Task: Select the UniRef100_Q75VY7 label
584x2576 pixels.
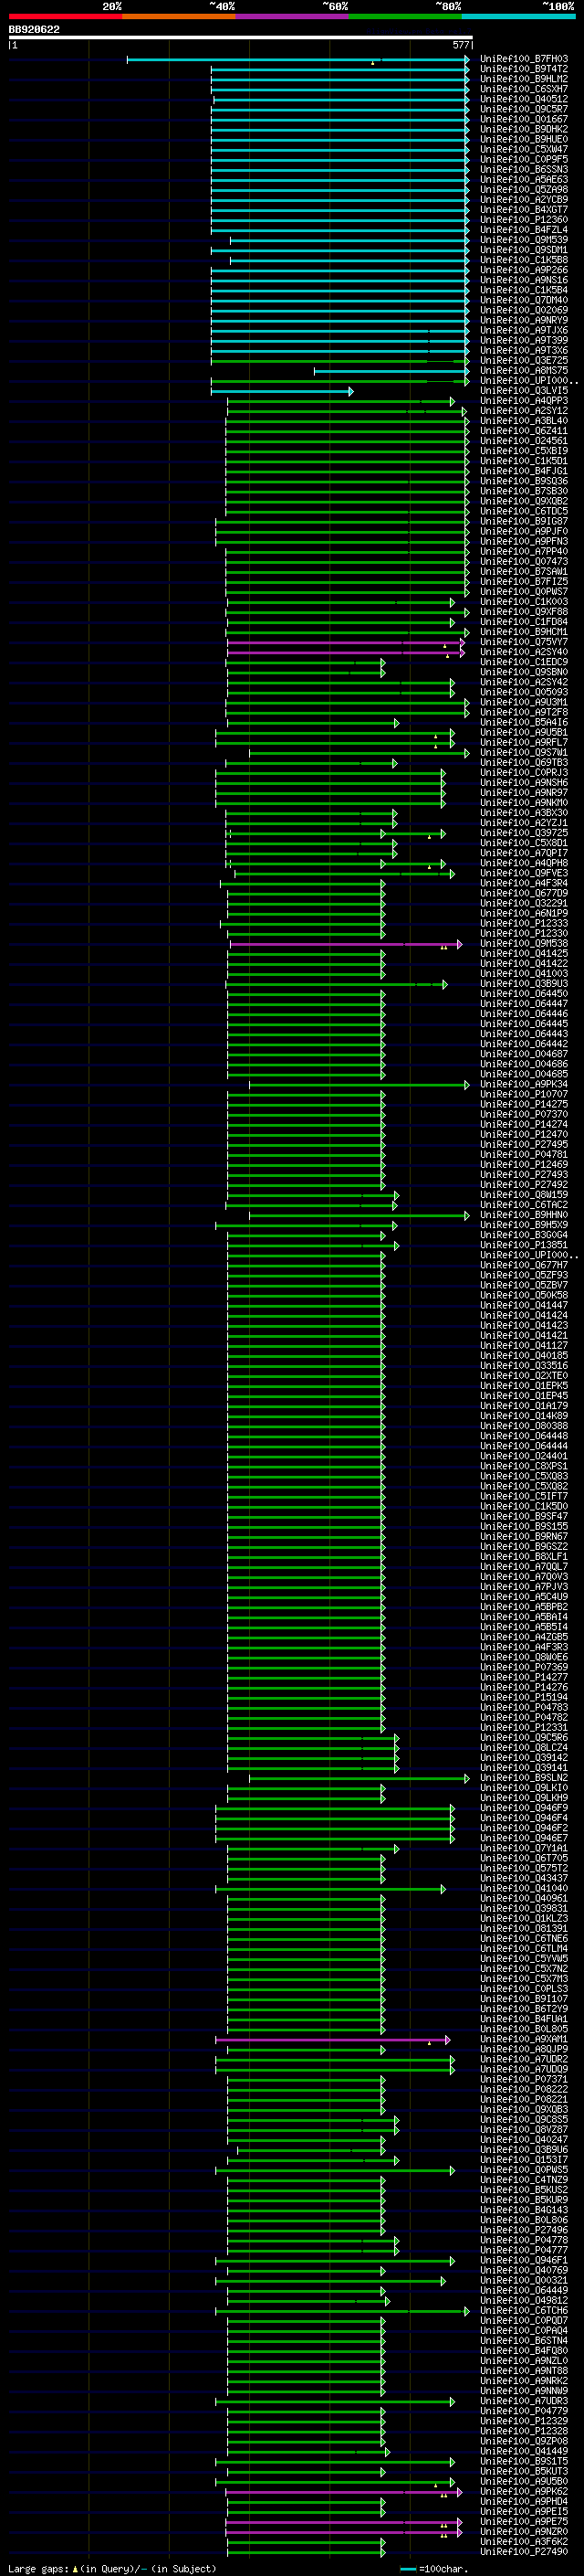Action: pyautogui.click(x=524, y=642)
